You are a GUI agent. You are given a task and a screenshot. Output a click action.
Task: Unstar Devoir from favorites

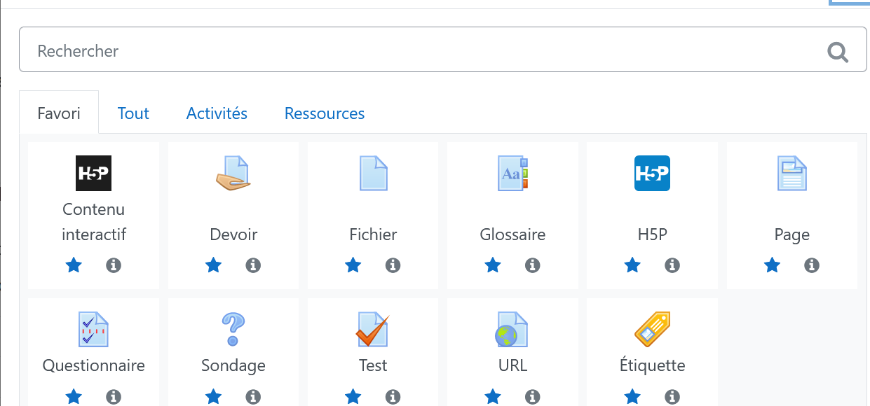click(213, 265)
